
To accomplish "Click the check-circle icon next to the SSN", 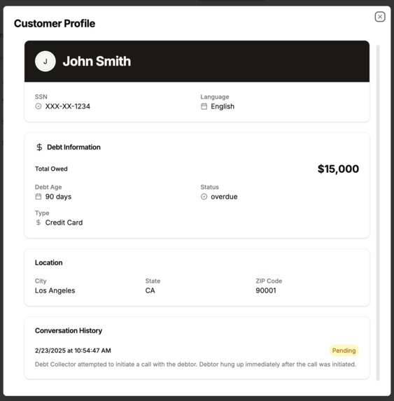I will tap(38, 106).
